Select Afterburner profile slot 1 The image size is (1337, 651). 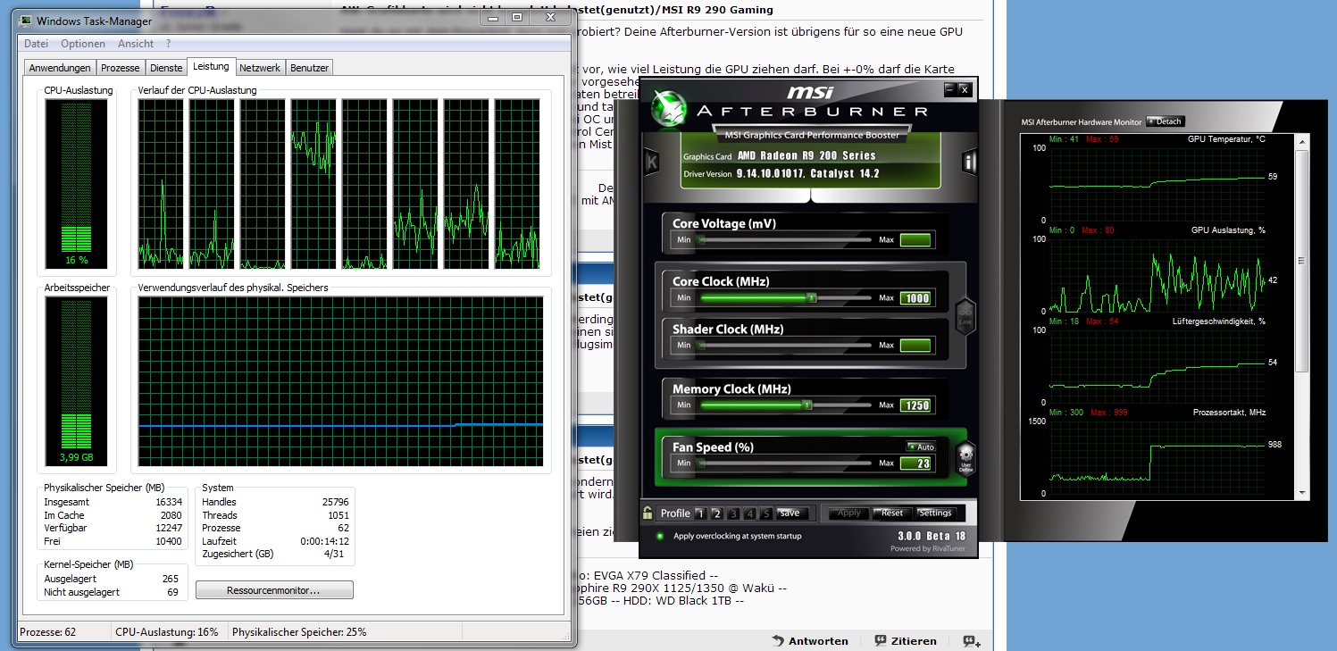coord(700,513)
